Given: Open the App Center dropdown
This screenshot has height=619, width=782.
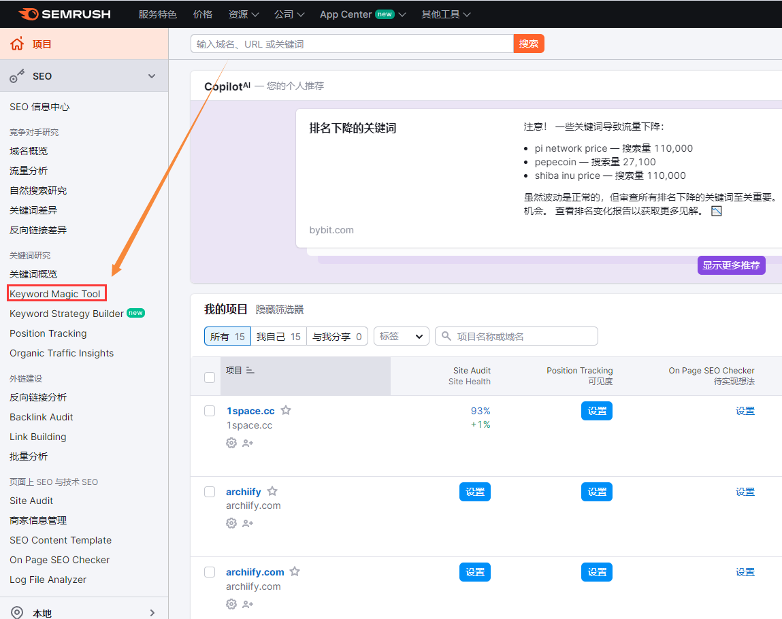Looking at the screenshot, I should click(x=363, y=14).
